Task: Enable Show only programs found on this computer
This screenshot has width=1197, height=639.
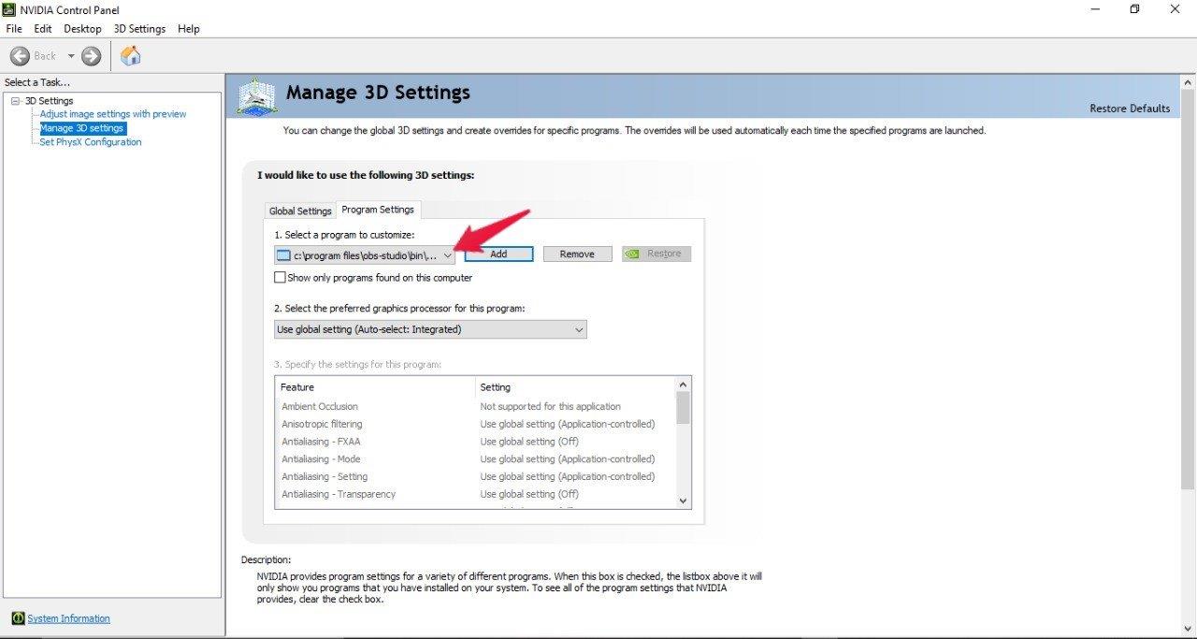Action: 280,278
